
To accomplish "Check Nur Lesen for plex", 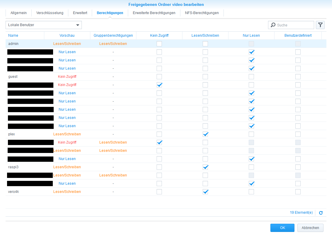I will click(251, 134).
